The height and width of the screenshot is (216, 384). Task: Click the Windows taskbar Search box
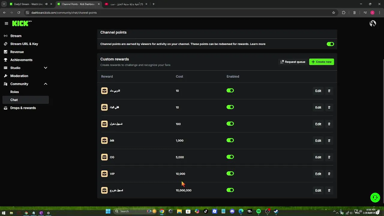point(135,211)
